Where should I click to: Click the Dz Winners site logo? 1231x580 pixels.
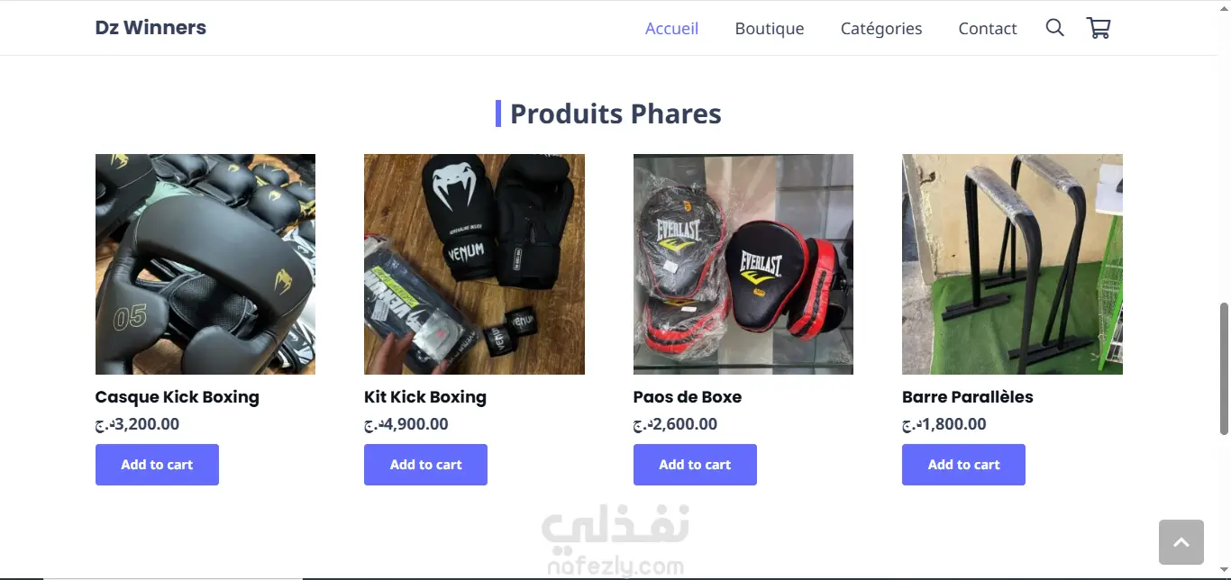pos(150,28)
